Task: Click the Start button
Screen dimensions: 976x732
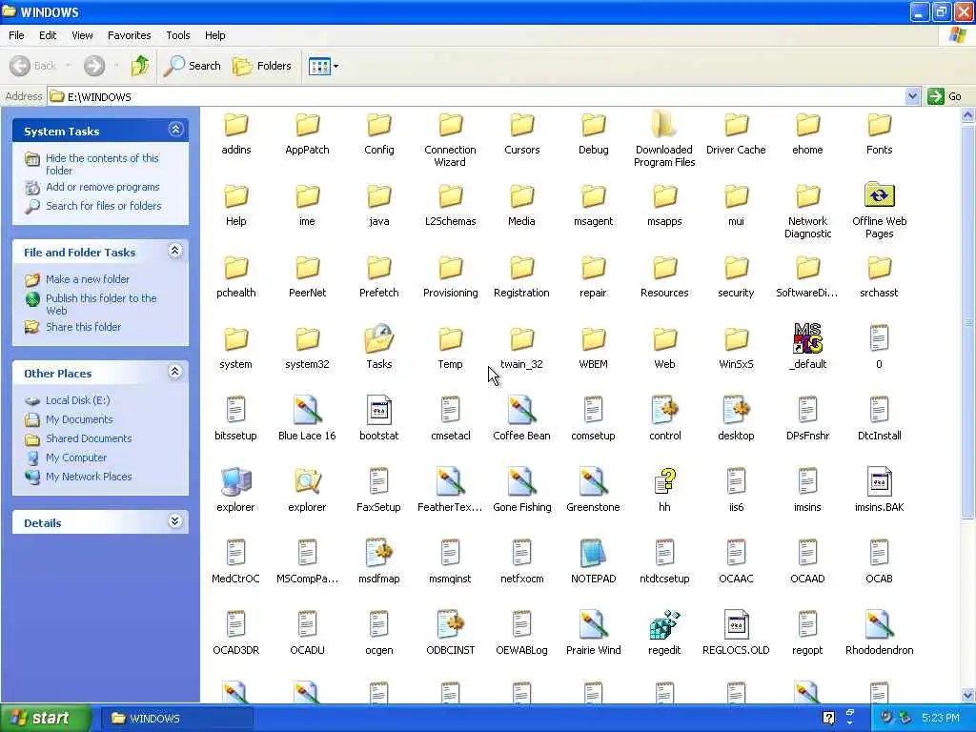Action: coord(46,719)
